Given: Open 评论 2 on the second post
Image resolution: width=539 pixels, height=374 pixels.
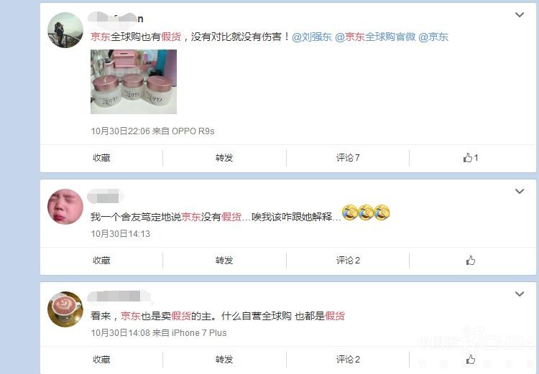Looking at the screenshot, I should click(x=348, y=261).
